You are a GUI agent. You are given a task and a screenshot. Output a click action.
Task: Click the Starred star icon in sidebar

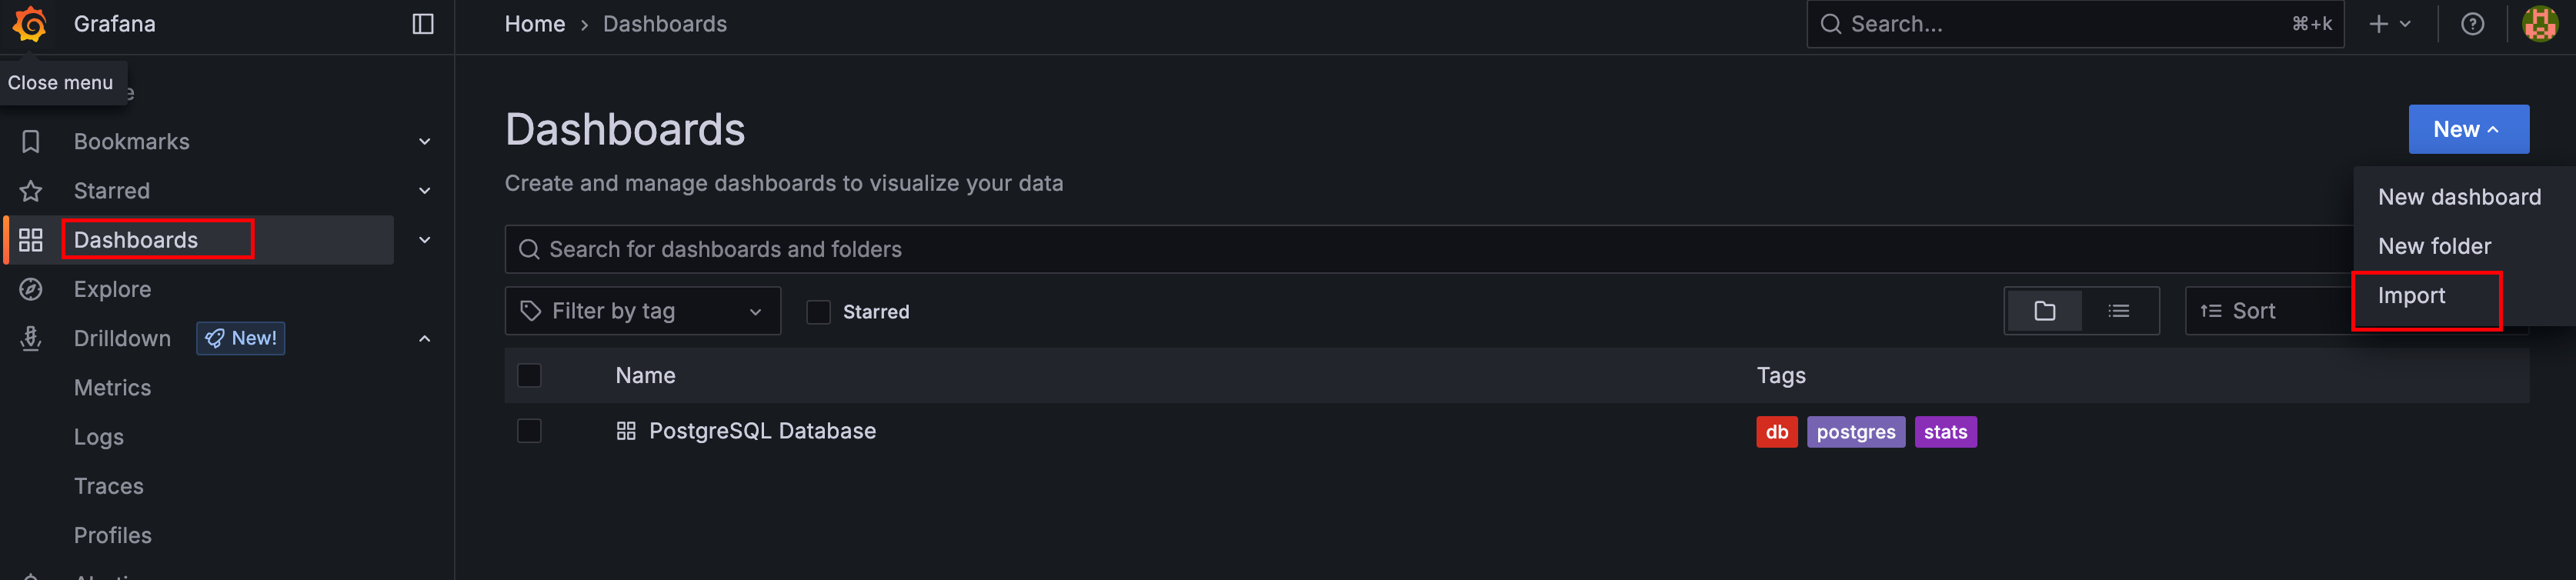[31, 191]
